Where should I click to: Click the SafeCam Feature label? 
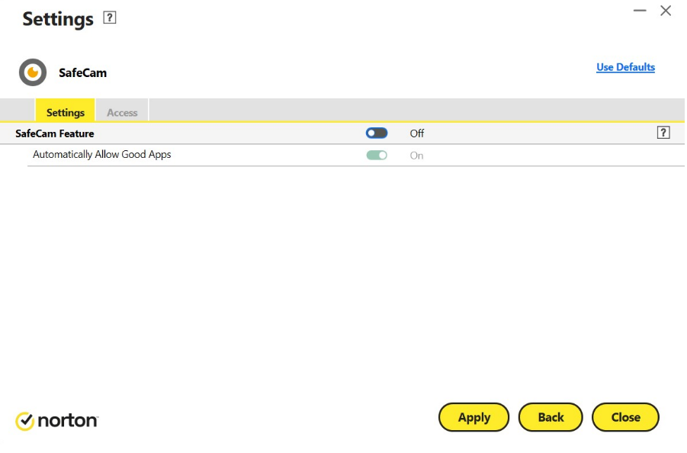click(55, 133)
